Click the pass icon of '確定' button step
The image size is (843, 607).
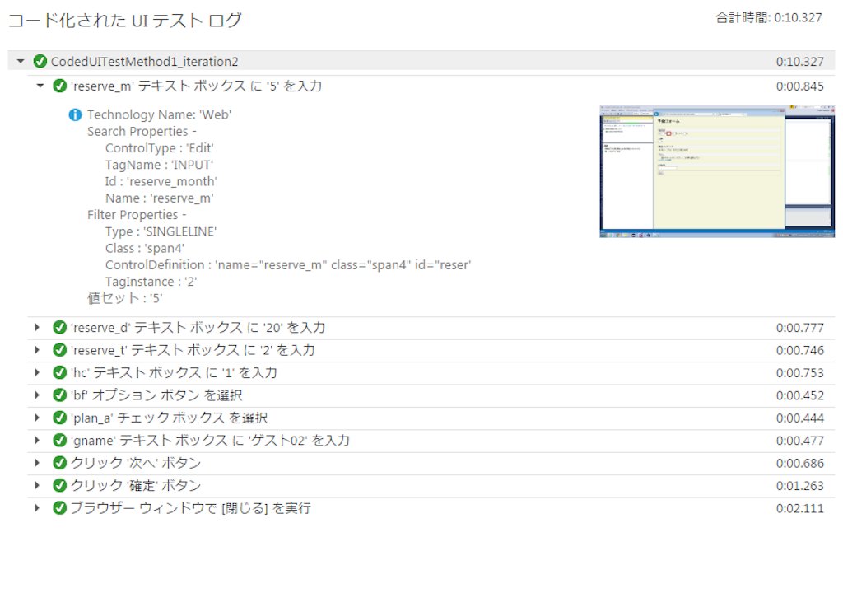pyautogui.click(x=59, y=485)
